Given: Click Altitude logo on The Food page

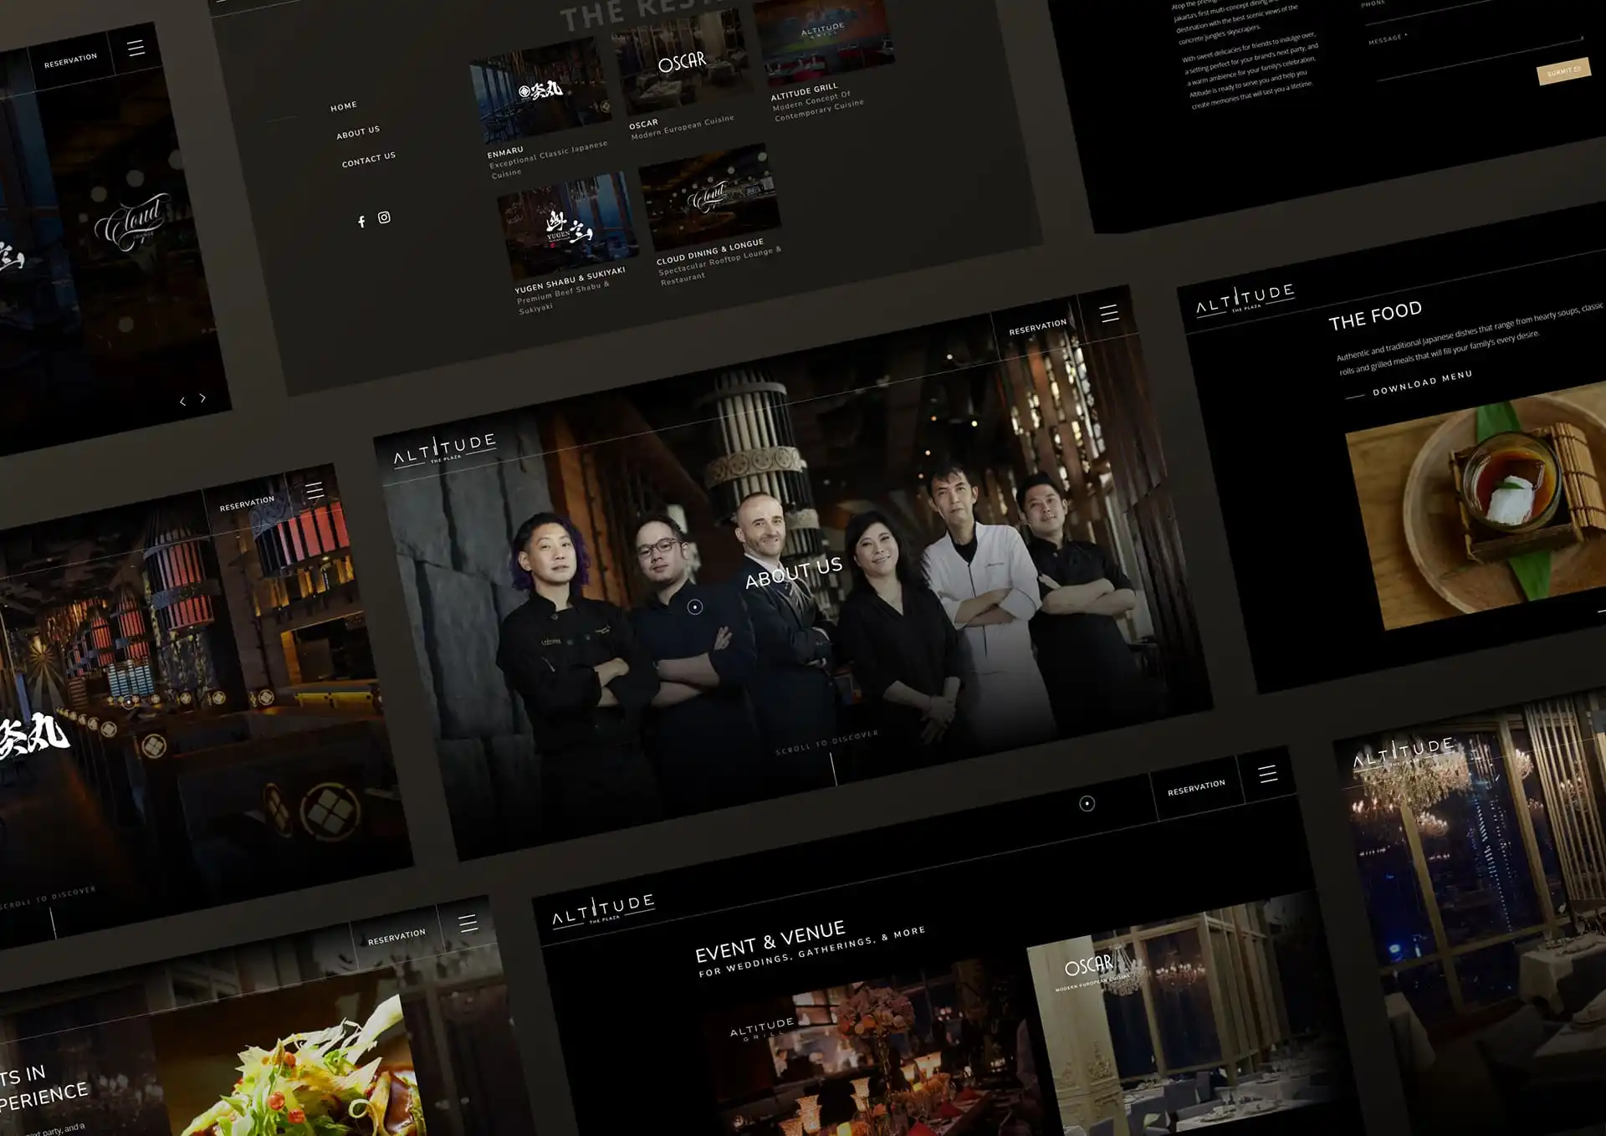Looking at the screenshot, I should point(1245,299).
